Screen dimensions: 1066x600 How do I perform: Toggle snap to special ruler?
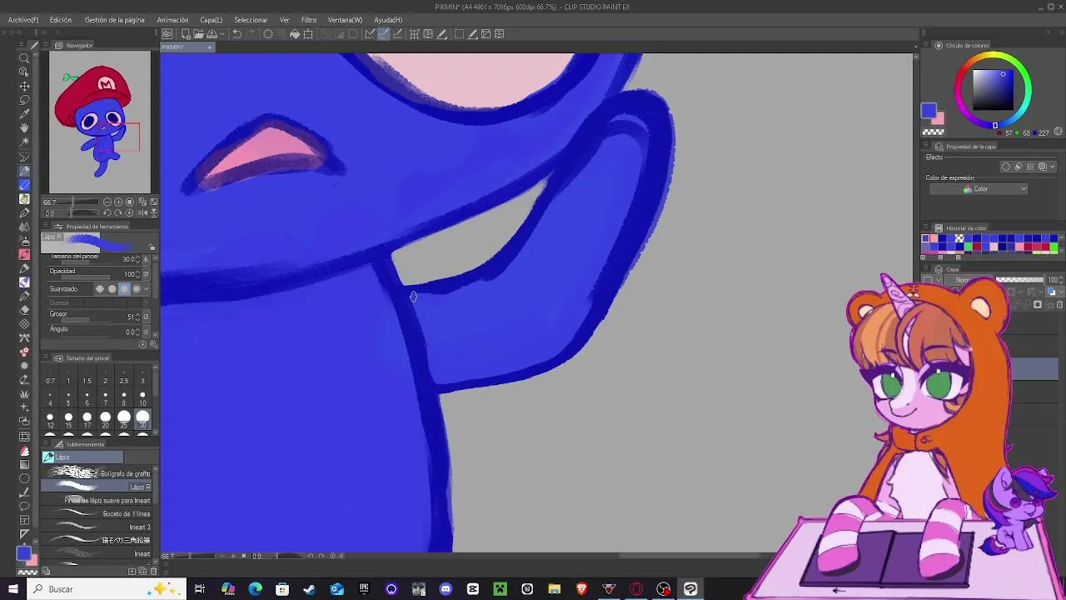(x=383, y=34)
